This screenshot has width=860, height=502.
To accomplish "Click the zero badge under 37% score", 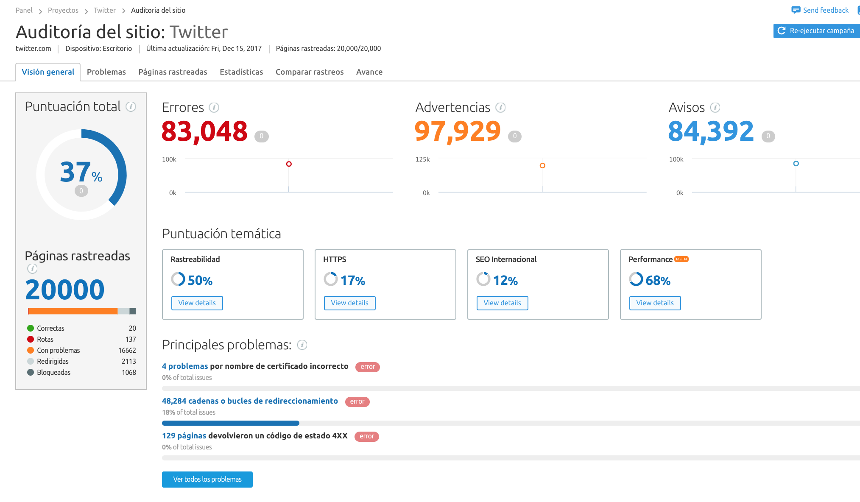I will coord(81,191).
